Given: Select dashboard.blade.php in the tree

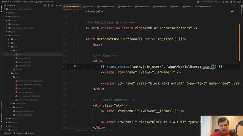Looking at the screenshot, I should [x=24, y=111].
